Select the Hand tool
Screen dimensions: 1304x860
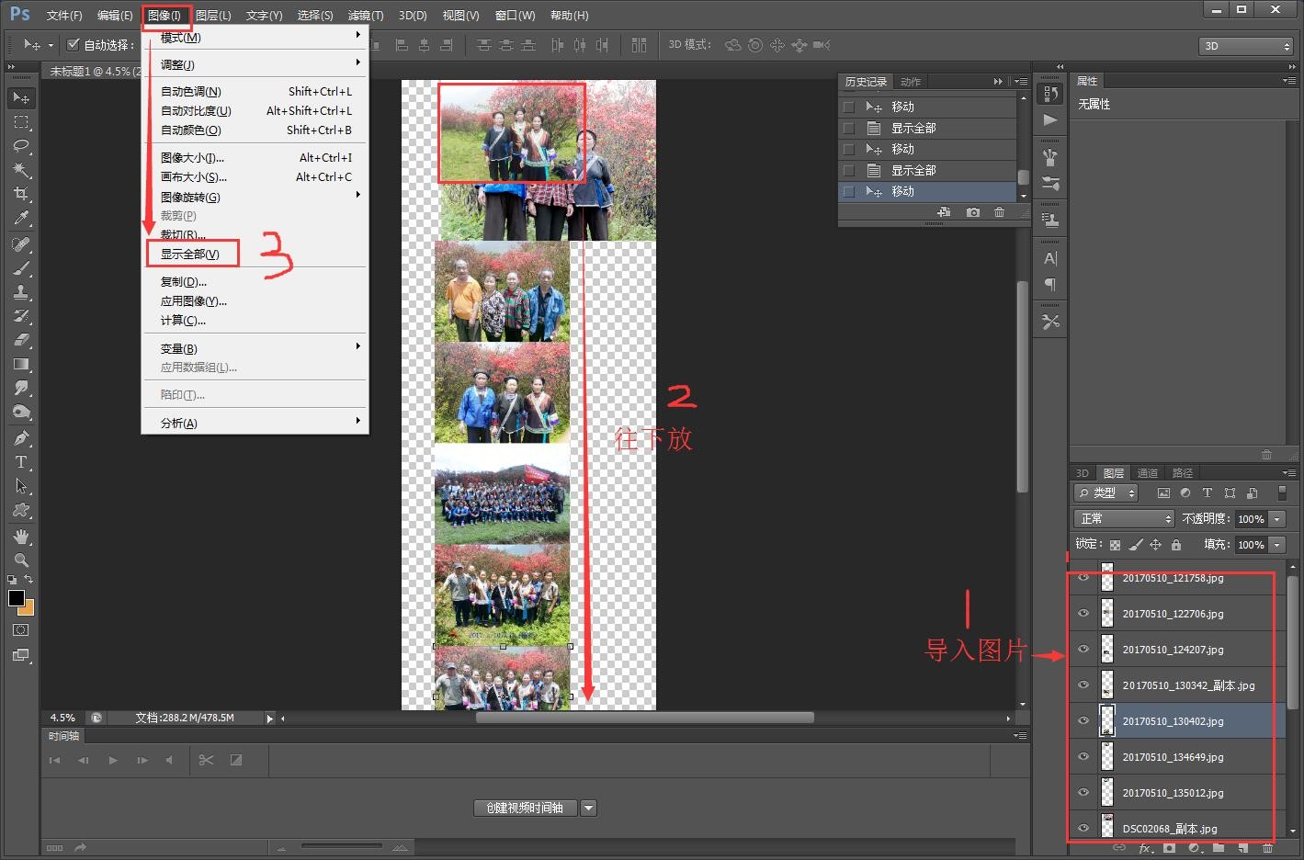(20, 536)
